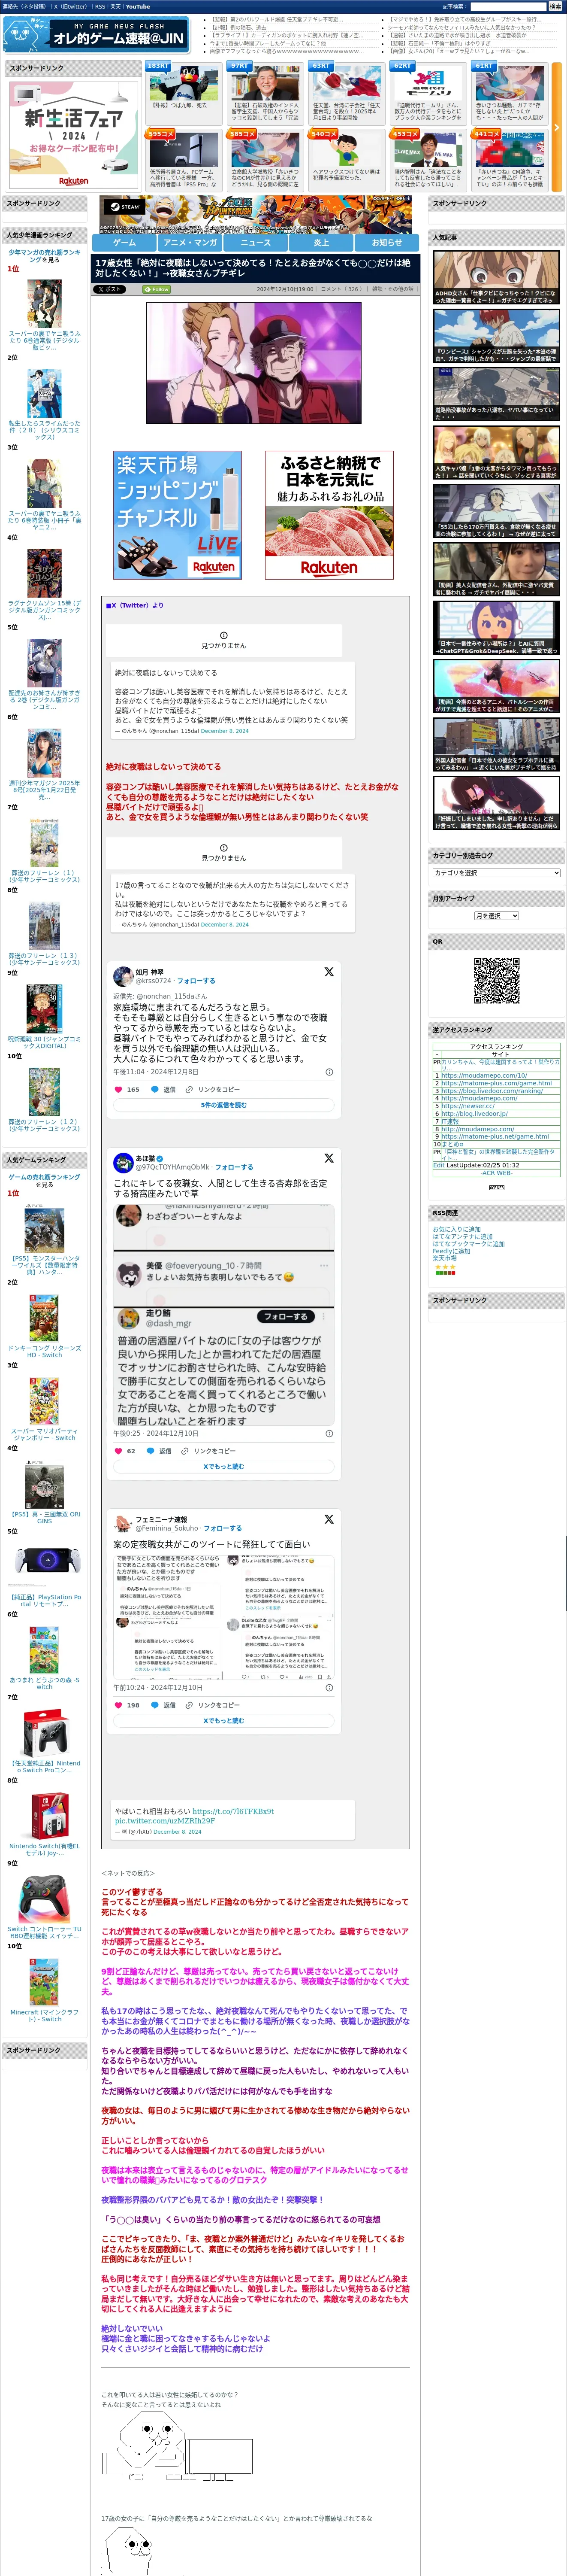This screenshot has height=2576, width=567.
Task: Open ドンキーコング リターンズ HD Switch item
Action: click(44, 1351)
